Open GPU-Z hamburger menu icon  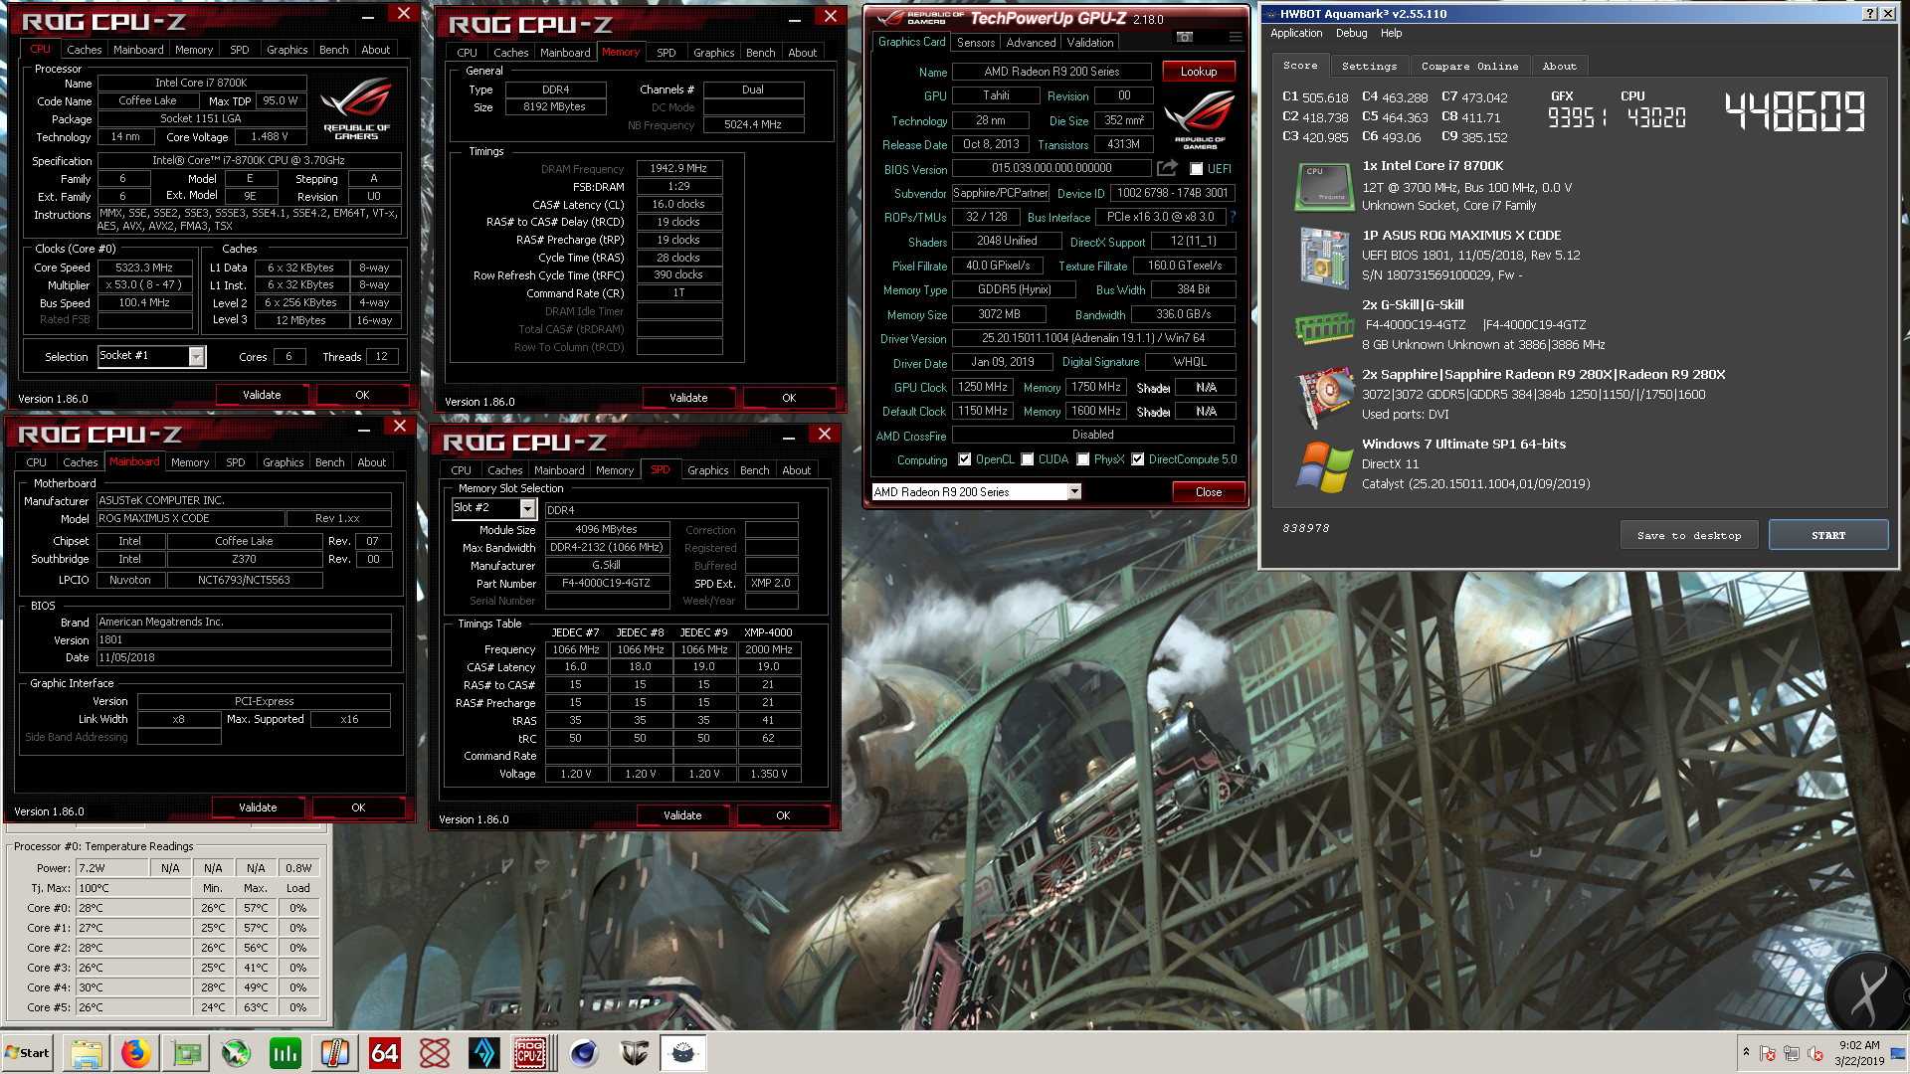pyautogui.click(x=1236, y=37)
